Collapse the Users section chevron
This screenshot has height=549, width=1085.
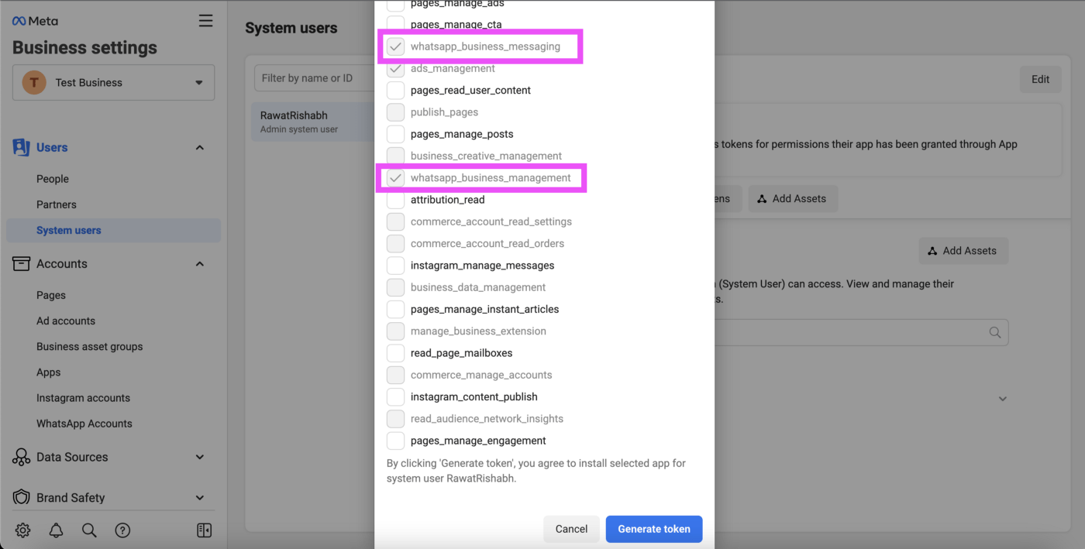point(200,148)
